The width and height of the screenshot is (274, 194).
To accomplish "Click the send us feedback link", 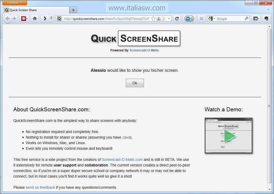I will click(40, 187).
